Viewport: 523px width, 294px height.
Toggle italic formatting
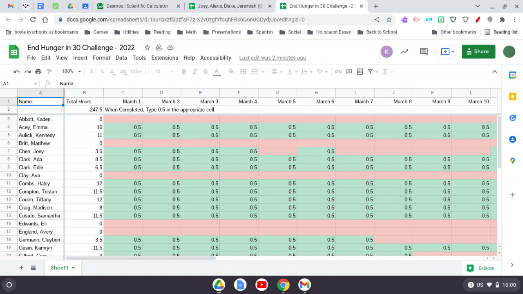tap(195, 71)
